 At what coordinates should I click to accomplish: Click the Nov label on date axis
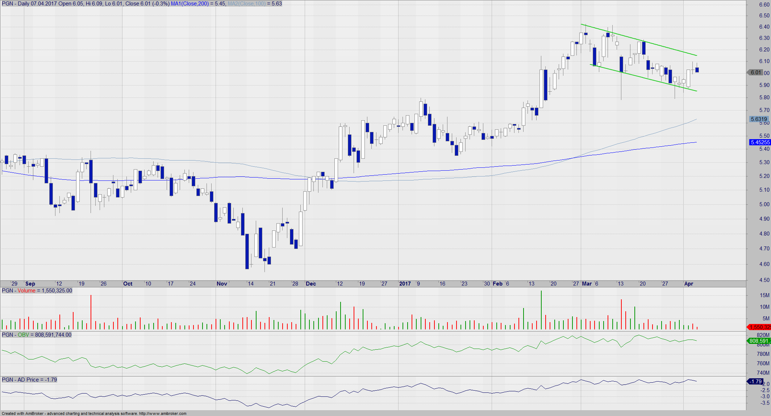pos(222,284)
